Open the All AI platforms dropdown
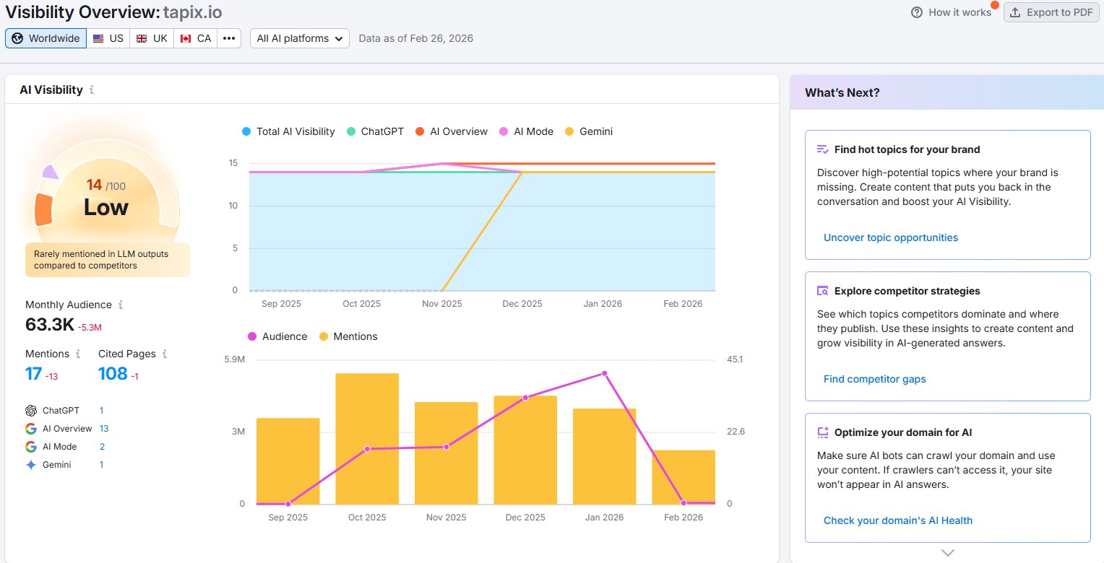The height and width of the screenshot is (563, 1104). [x=300, y=38]
